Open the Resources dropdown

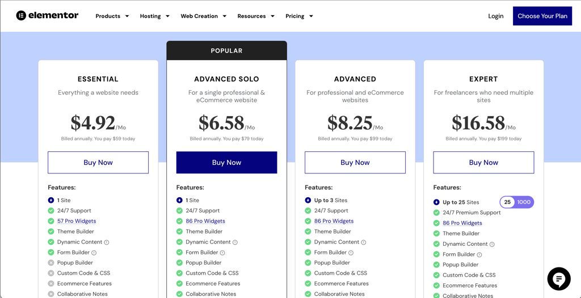256,16
